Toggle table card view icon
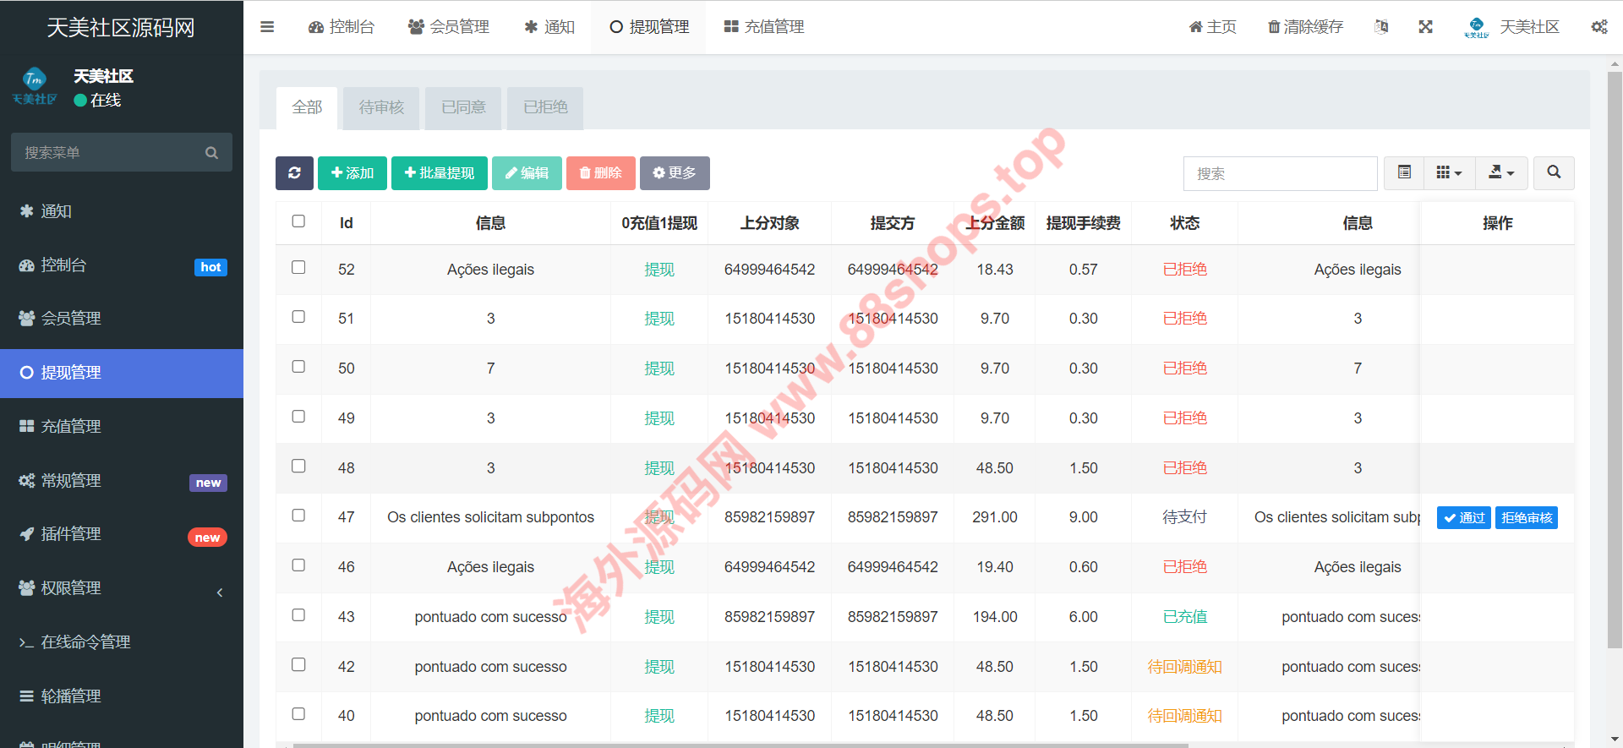 (1404, 173)
